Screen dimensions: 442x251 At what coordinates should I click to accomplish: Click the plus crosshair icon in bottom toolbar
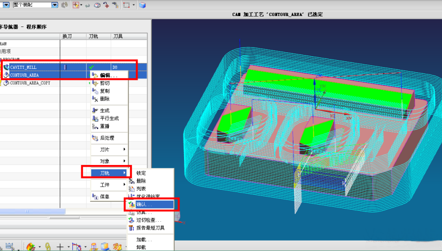click(x=60, y=246)
